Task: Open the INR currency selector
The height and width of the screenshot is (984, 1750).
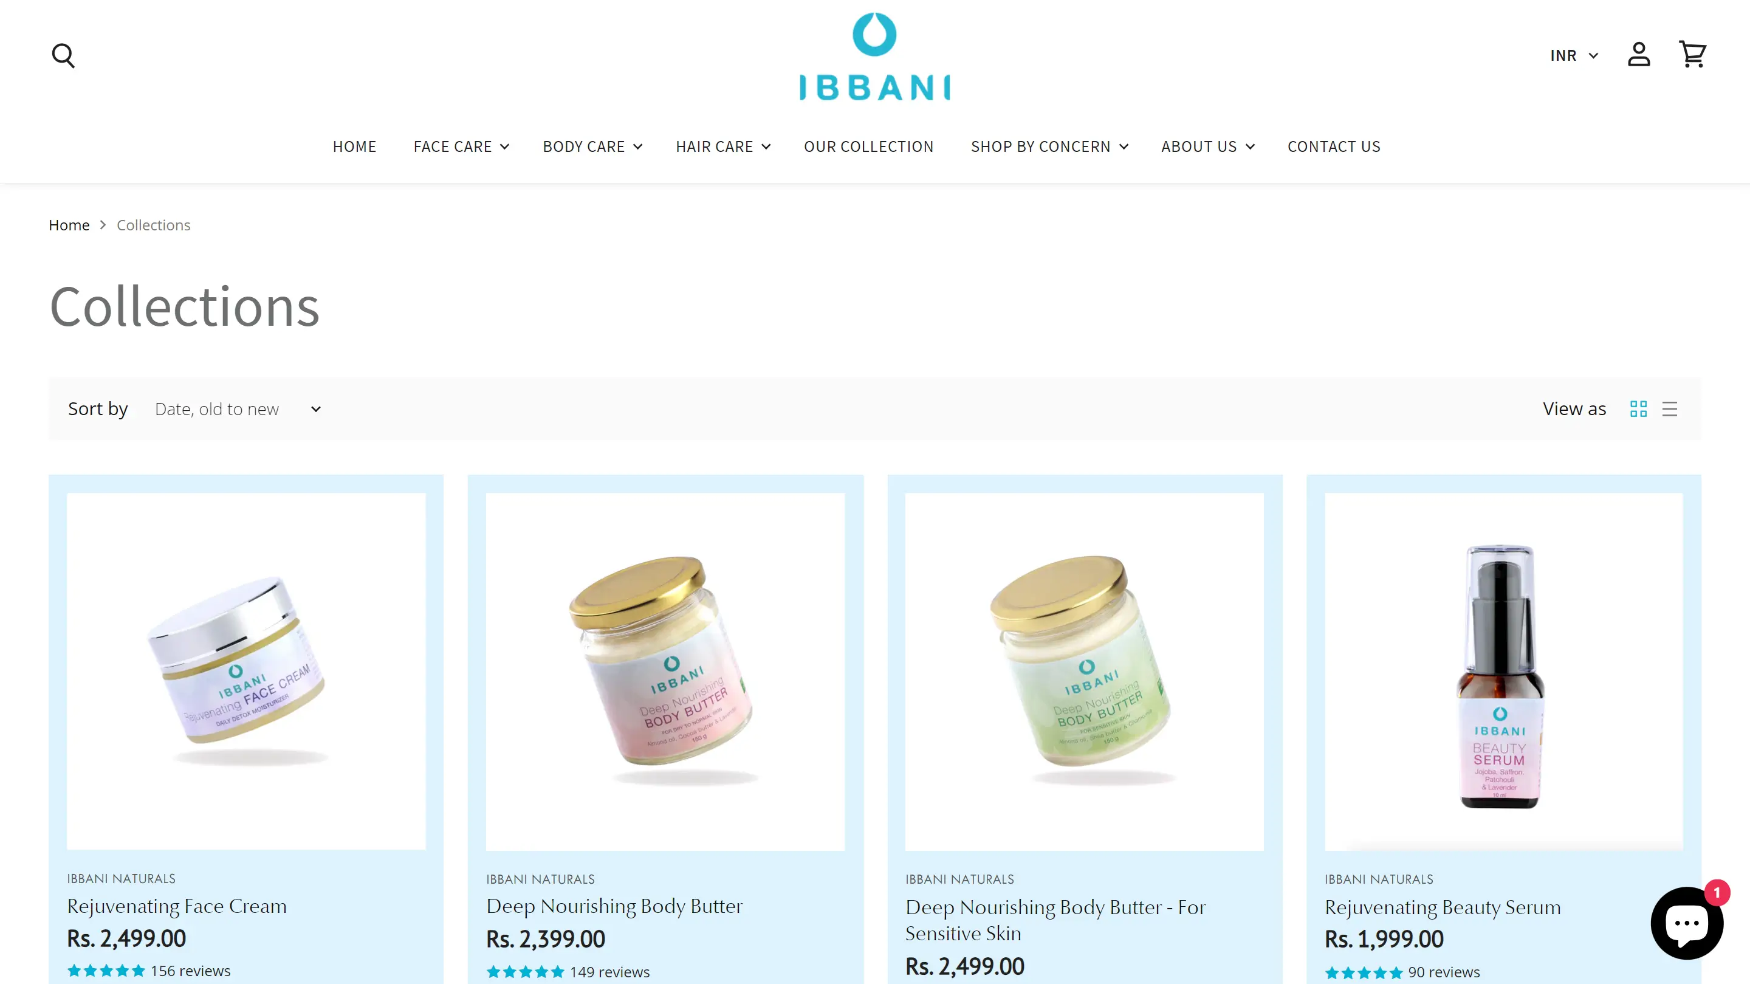Action: tap(1574, 55)
